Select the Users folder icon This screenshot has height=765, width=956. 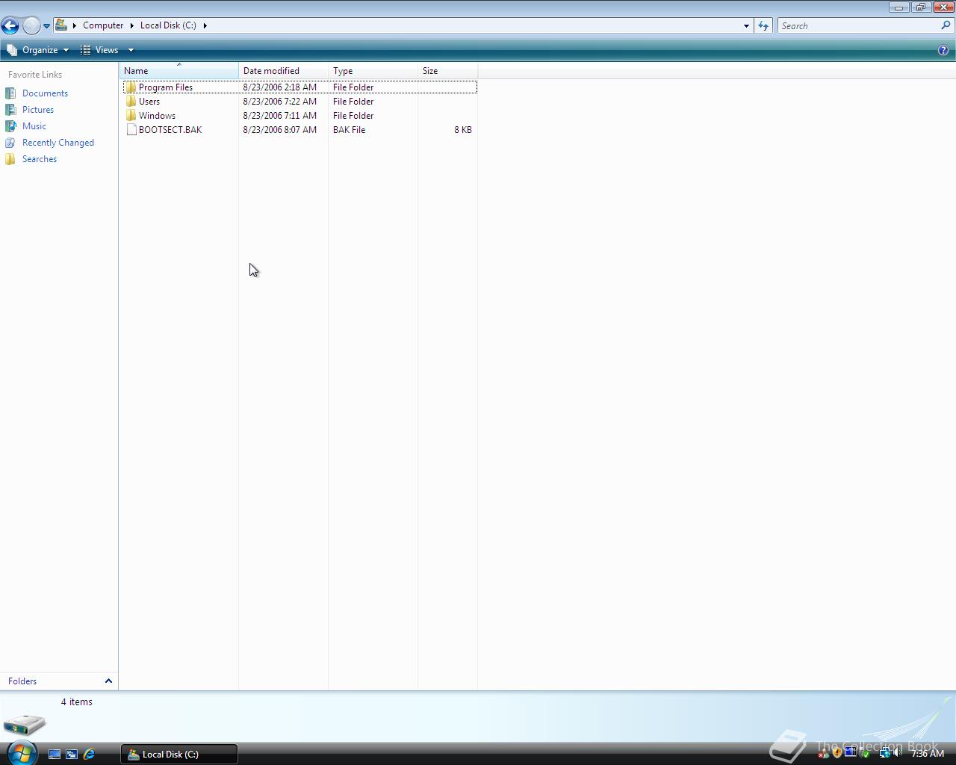131,102
